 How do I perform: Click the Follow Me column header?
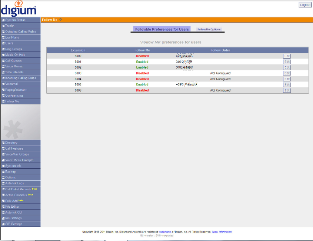click(142, 50)
